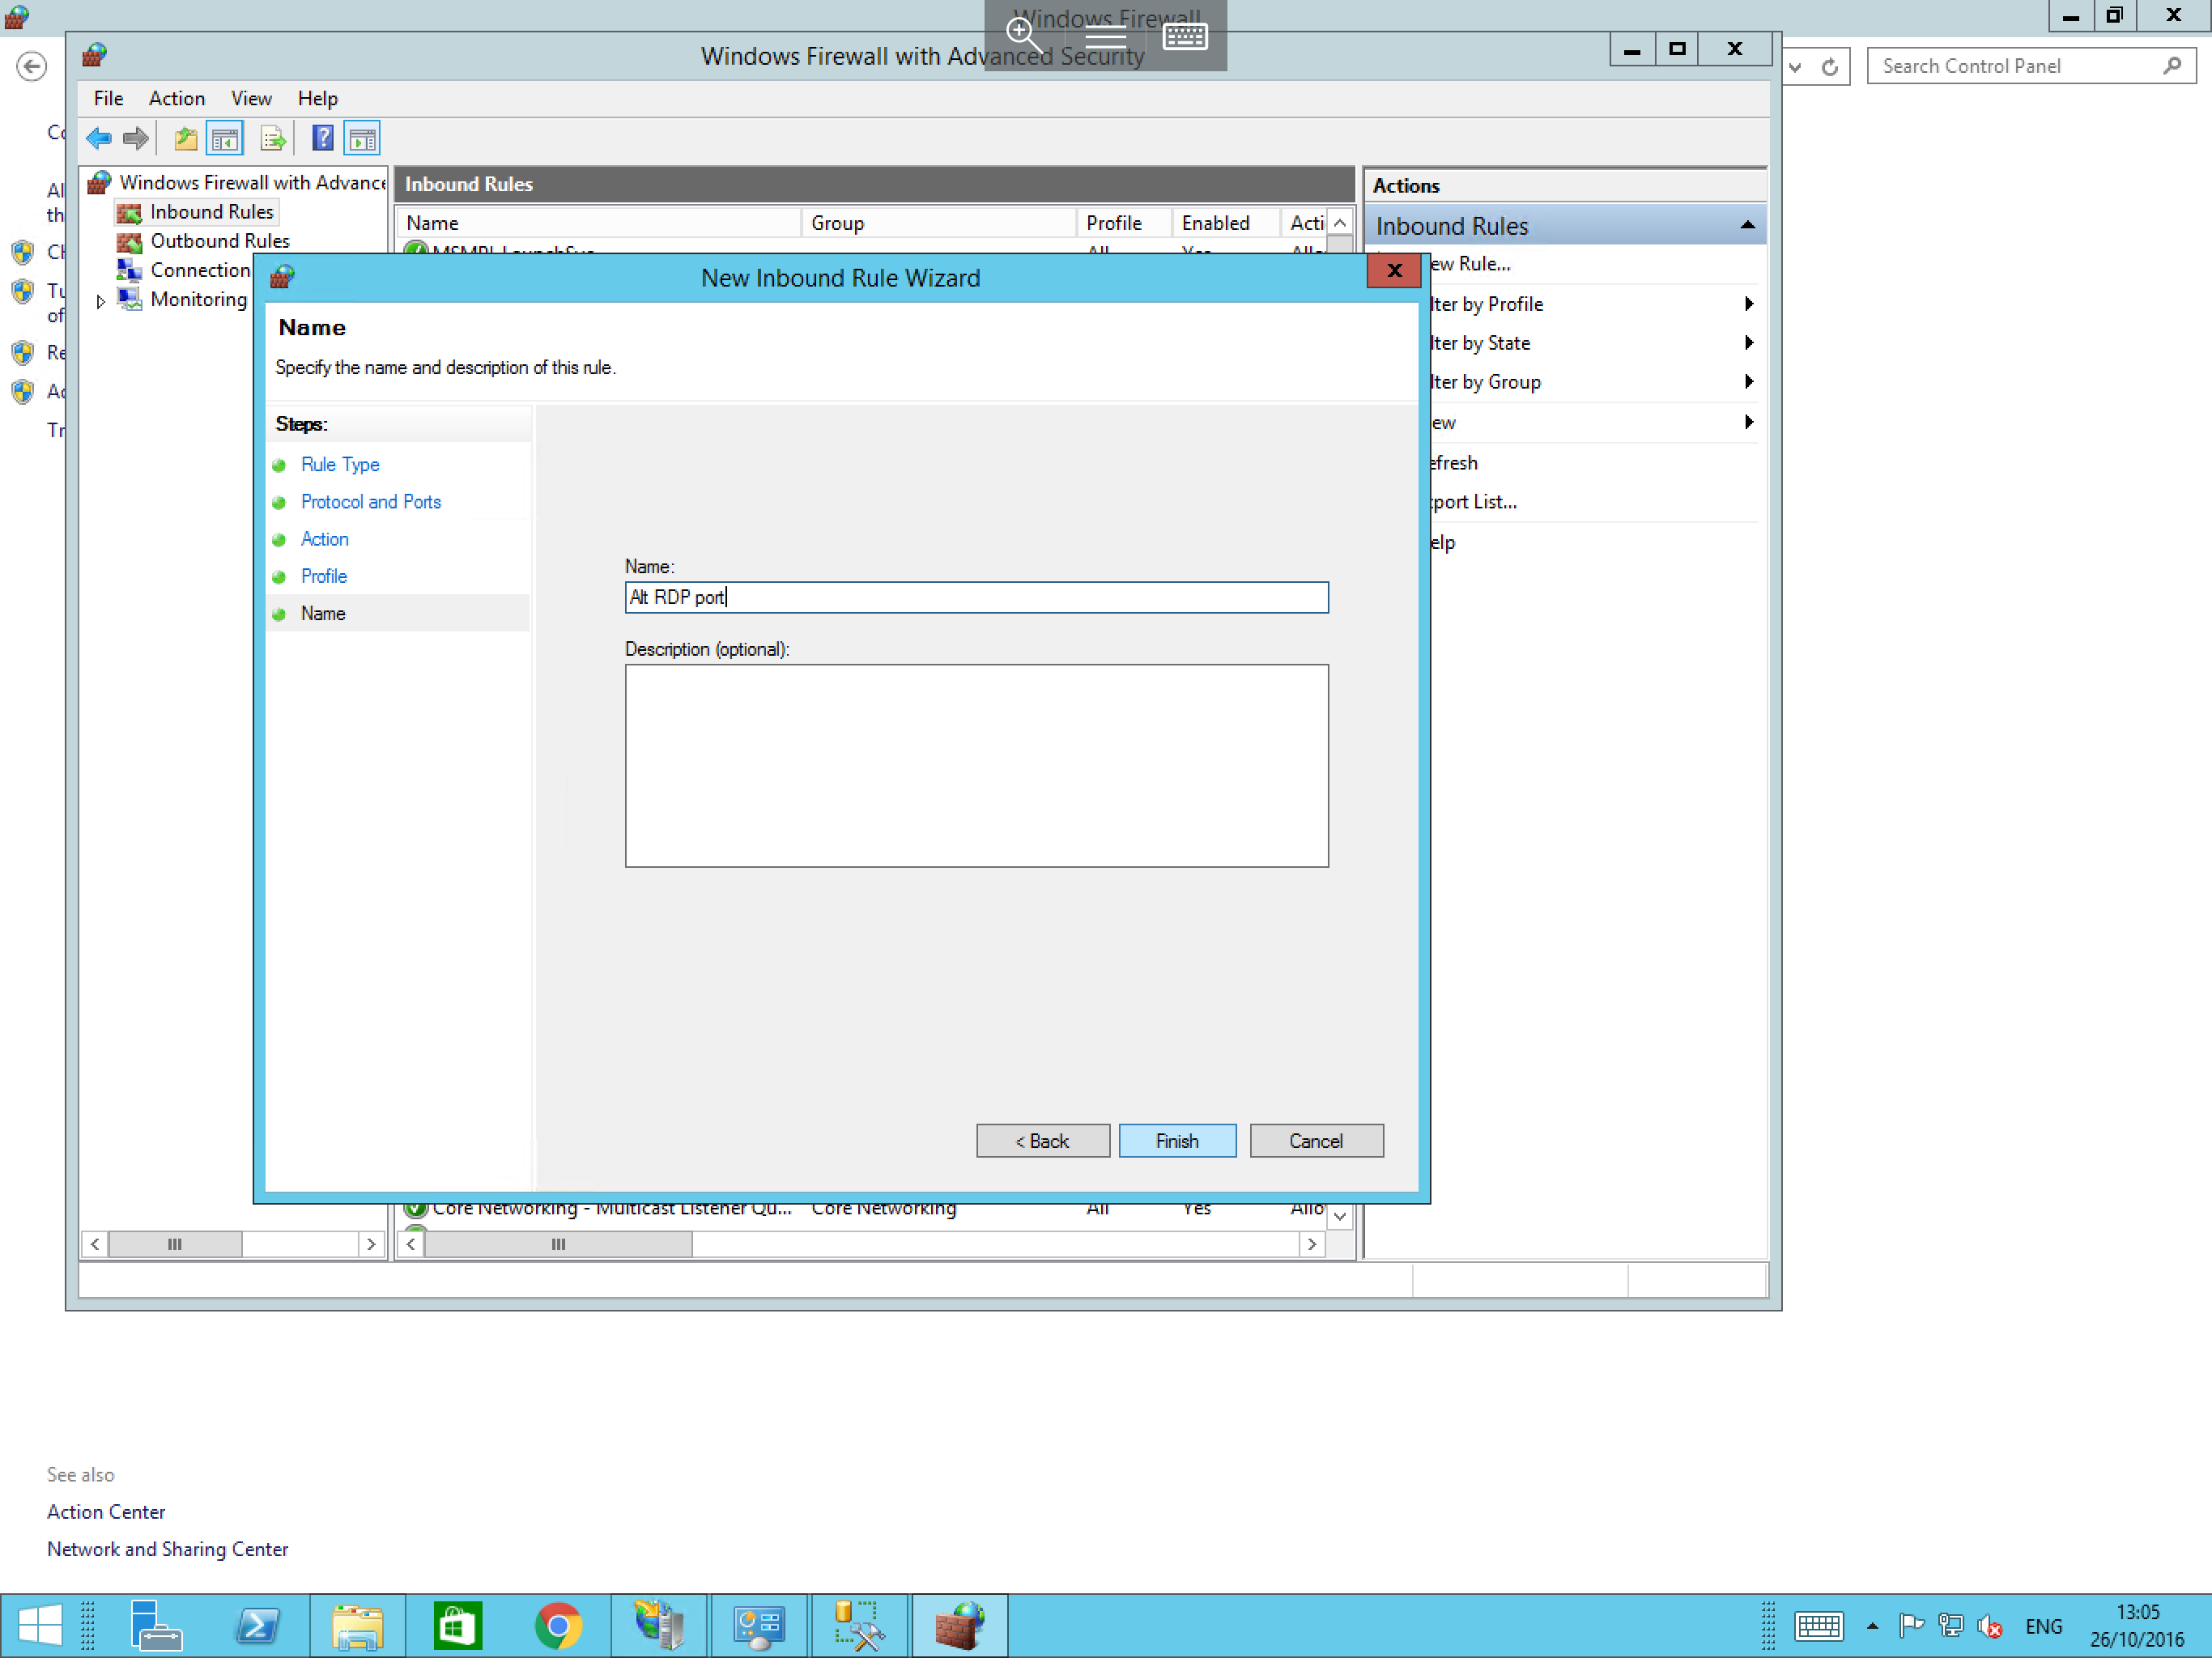
Task: Click the Finish button
Action: [1177, 1140]
